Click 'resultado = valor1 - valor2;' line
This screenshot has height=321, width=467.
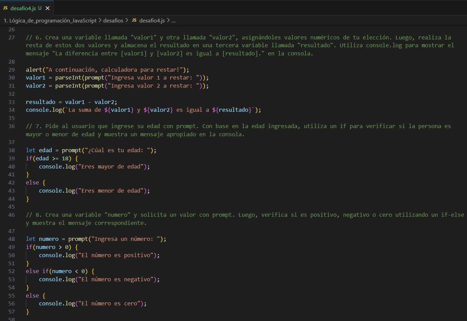71,102
